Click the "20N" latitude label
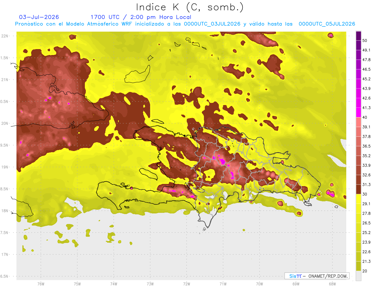373x288 pixels. coord(5,123)
